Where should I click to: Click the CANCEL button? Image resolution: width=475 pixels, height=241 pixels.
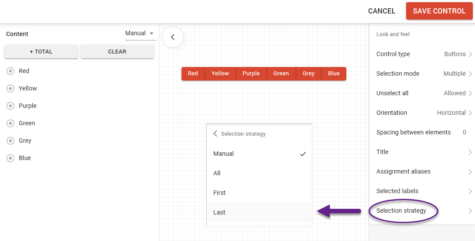click(x=381, y=11)
